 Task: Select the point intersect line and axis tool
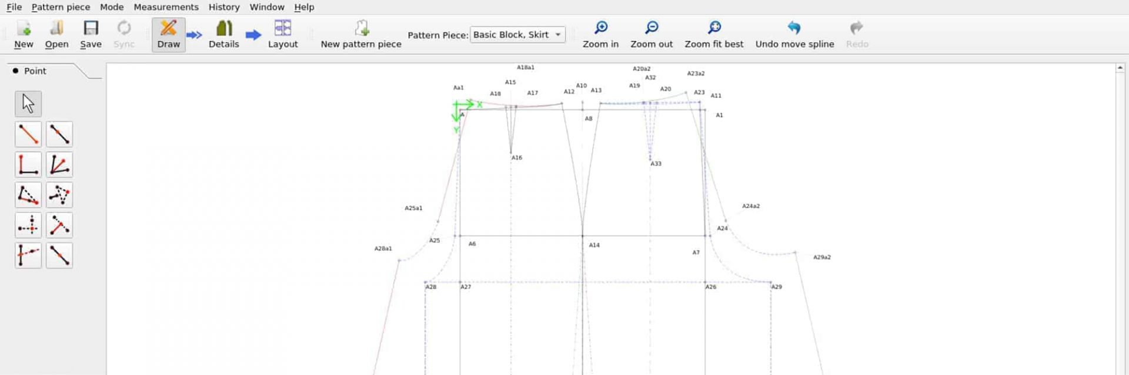28,255
